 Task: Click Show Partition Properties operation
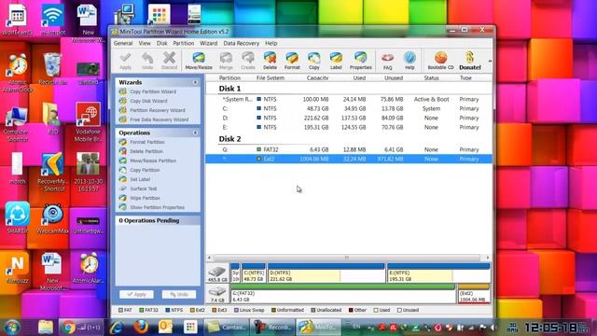coord(157,207)
